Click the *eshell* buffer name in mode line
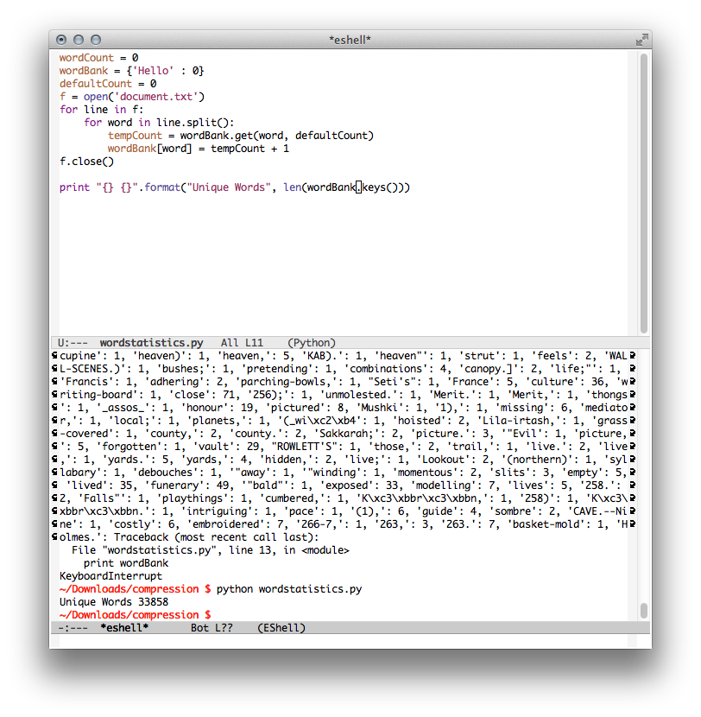 (124, 628)
